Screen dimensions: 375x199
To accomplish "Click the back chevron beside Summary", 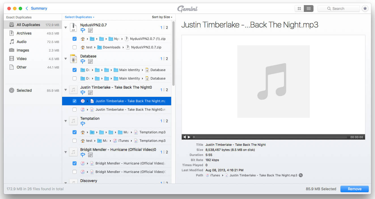I will (x=27, y=8).
